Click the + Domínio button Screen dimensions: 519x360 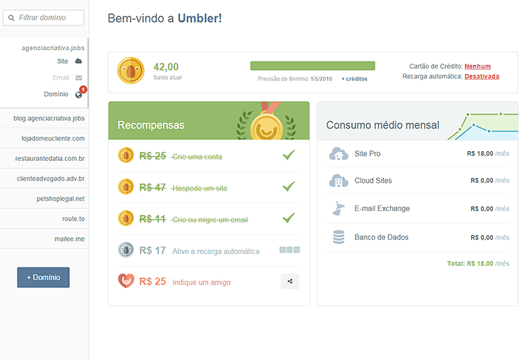[43, 277]
